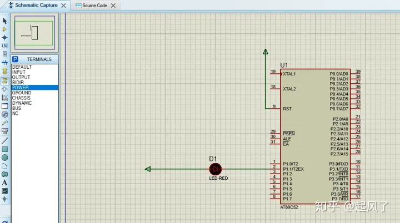Click the P3.1/TXD pin label
The width and height of the screenshot is (400, 223).
(339, 169)
